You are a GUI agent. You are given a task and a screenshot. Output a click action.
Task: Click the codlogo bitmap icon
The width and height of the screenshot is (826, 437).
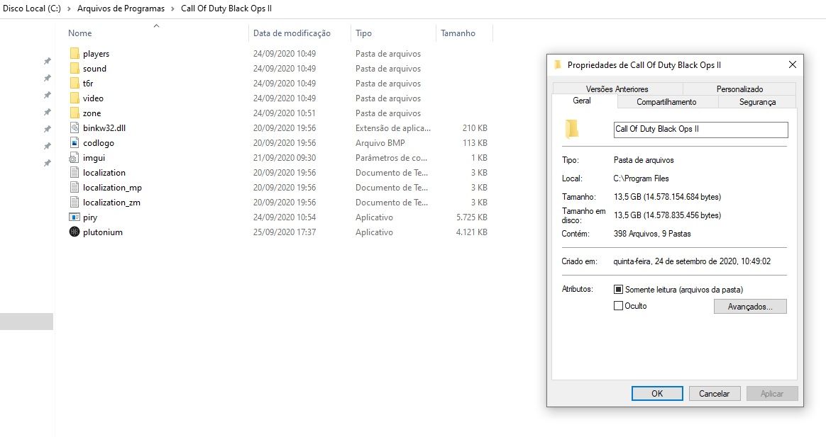click(75, 142)
